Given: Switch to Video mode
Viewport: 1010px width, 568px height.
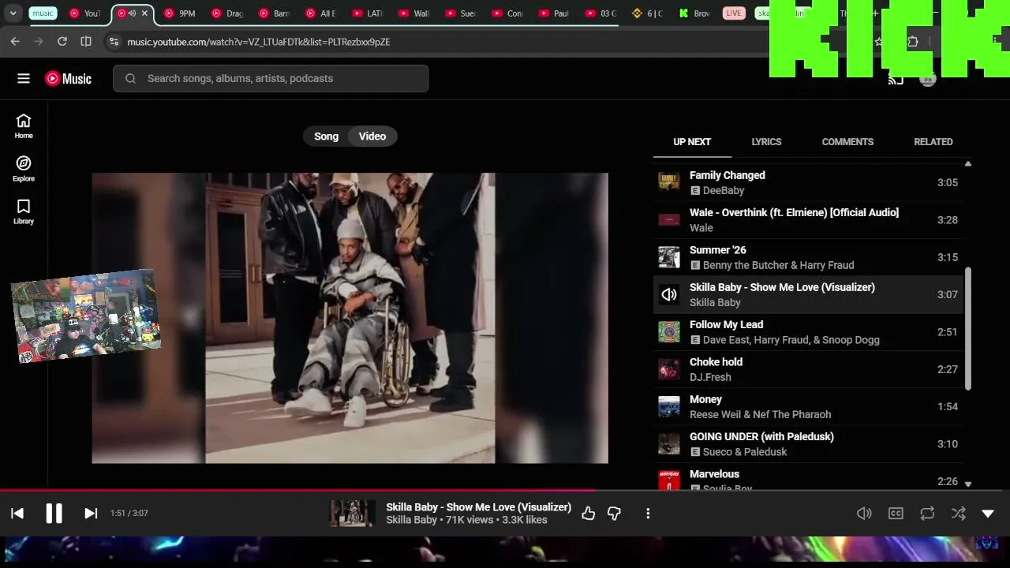Looking at the screenshot, I should coord(372,136).
